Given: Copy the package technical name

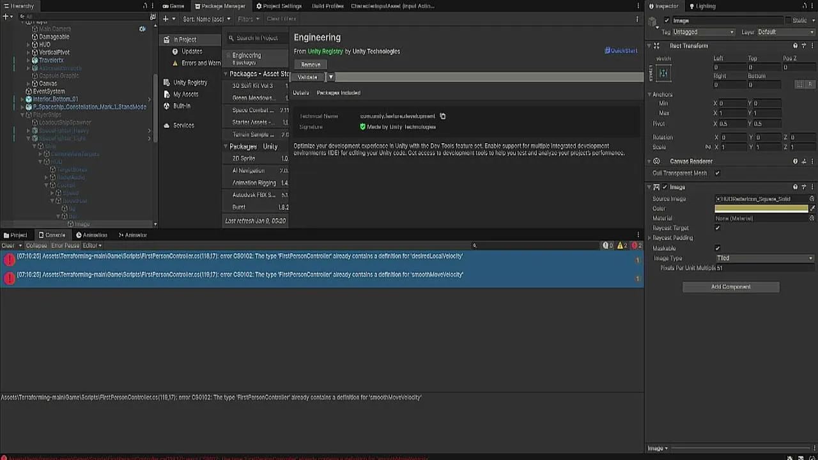Looking at the screenshot, I should (442, 116).
